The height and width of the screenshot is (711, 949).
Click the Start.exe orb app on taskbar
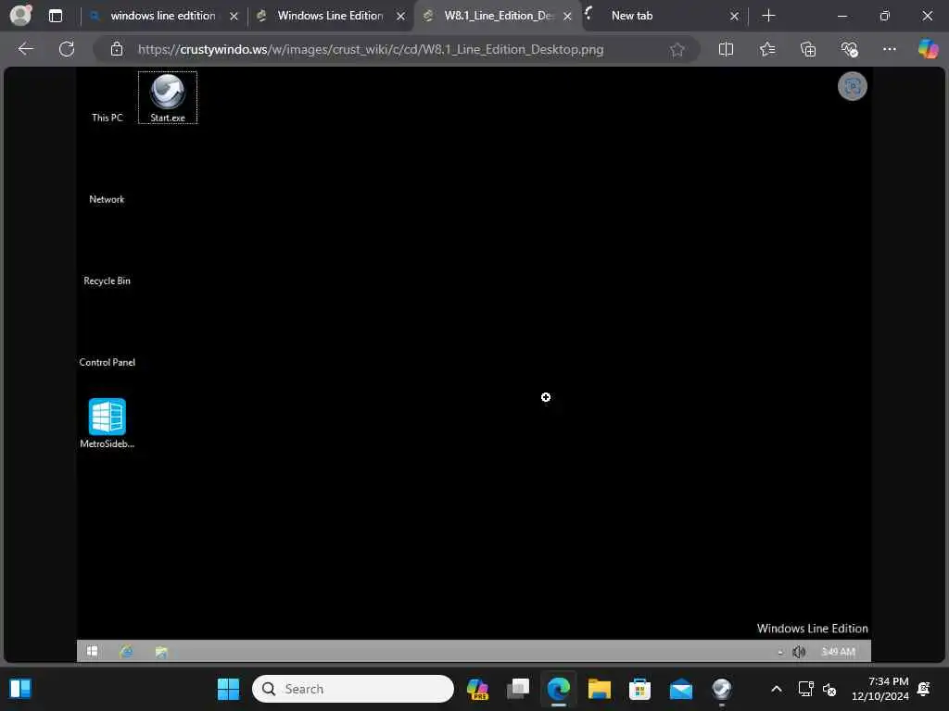point(721,689)
